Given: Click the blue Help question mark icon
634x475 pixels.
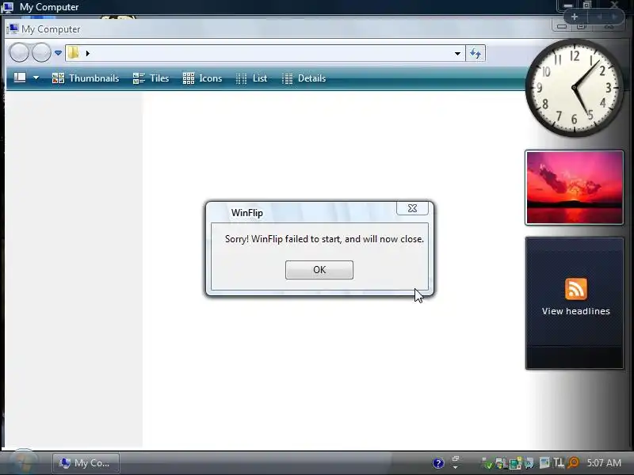Looking at the screenshot, I should [x=438, y=463].
